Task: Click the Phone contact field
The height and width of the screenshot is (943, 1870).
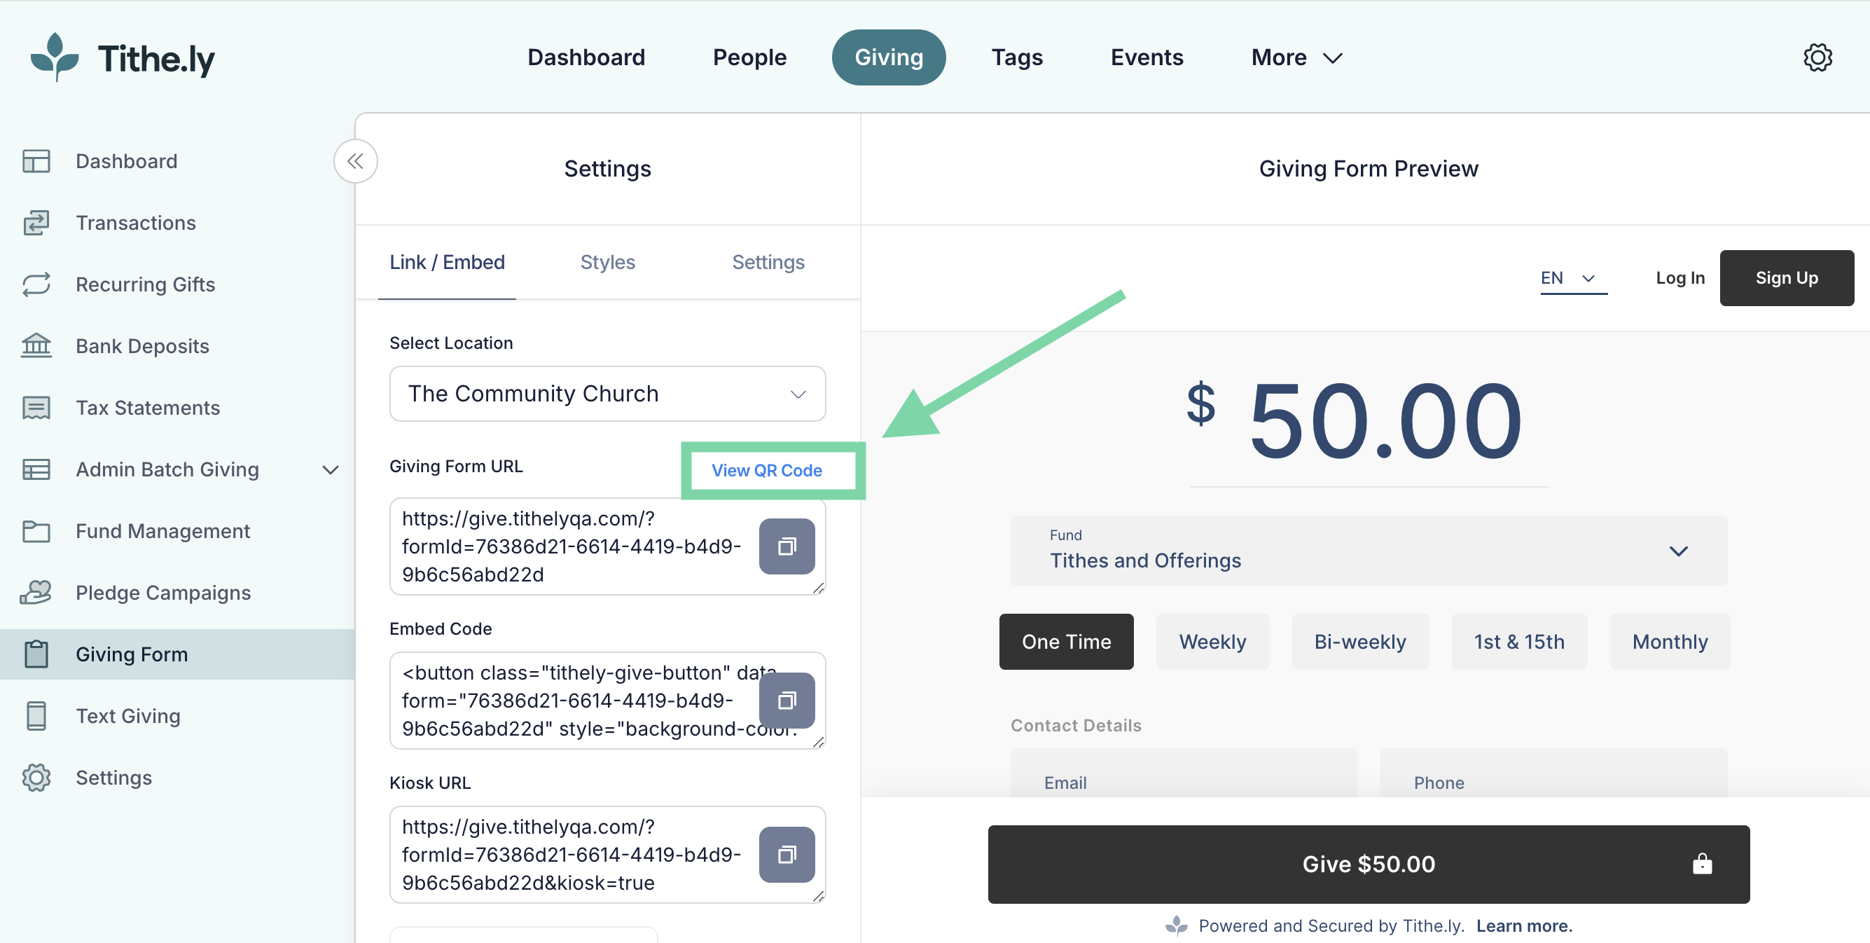Action: tap(1553, 774)
